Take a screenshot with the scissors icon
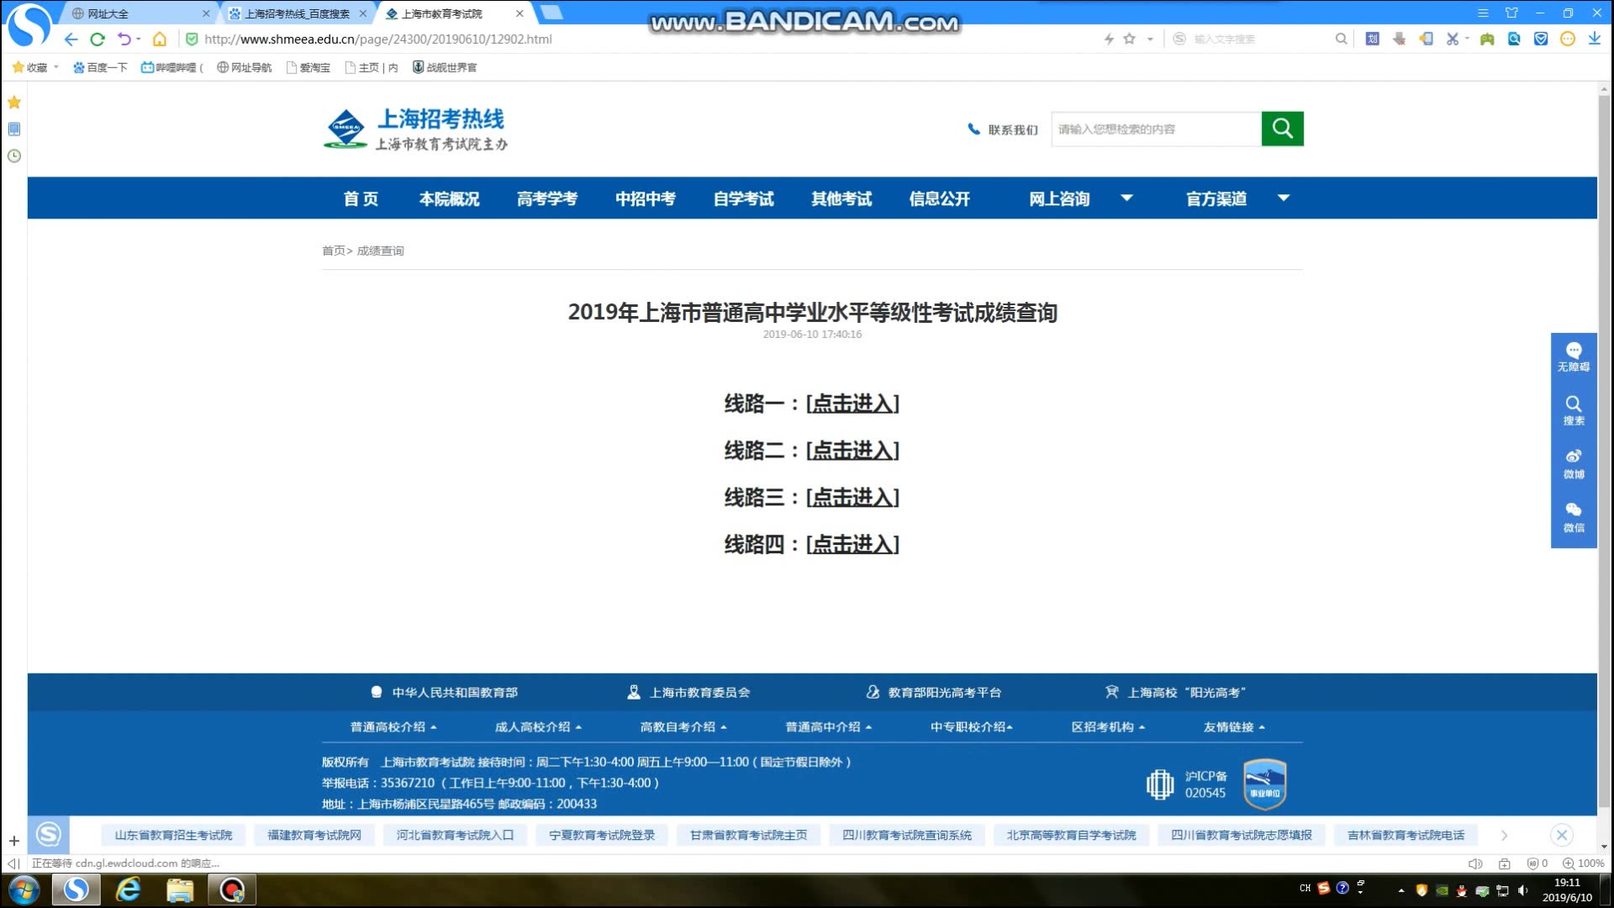 [1452, 39]
